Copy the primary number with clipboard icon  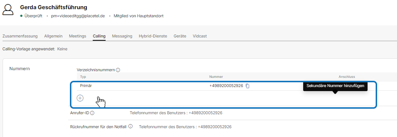248,86
